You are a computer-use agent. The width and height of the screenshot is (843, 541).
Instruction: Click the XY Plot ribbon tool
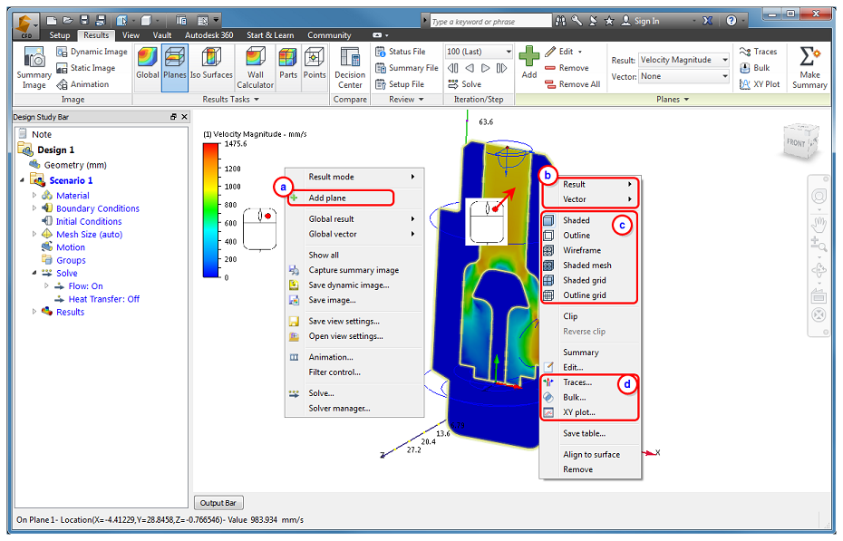(759, 84)
